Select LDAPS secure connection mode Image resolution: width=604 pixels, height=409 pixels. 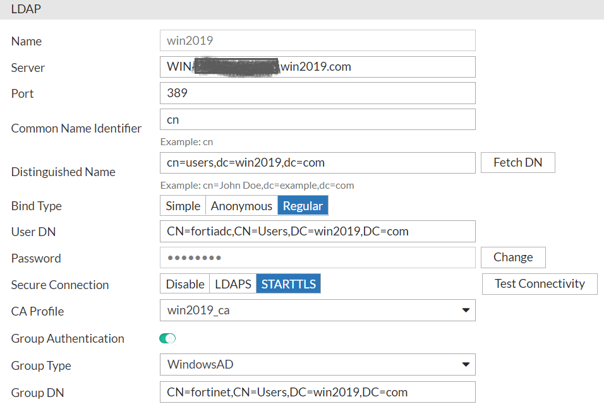click(233, 283)
